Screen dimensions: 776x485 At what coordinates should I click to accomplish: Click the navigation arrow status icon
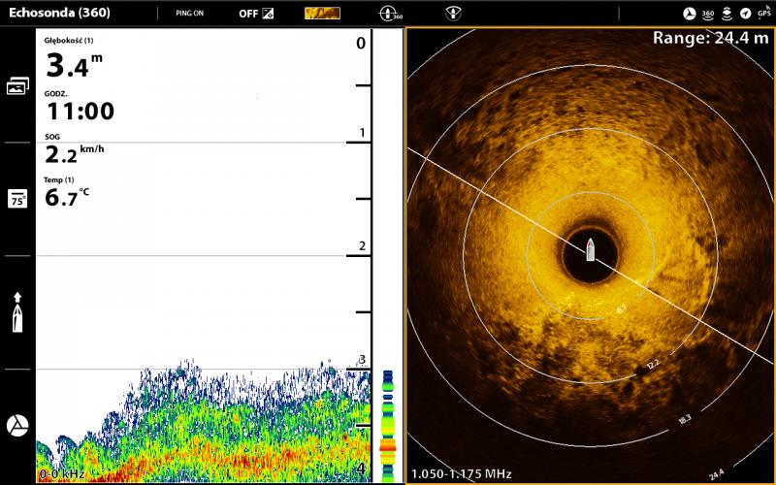pos(745,14)
